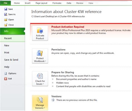Viewport: 132px width, 111px height.
Task: Click 'Microsoft Office Professional Plus 2010 requires' message
Action: [91, 32]
